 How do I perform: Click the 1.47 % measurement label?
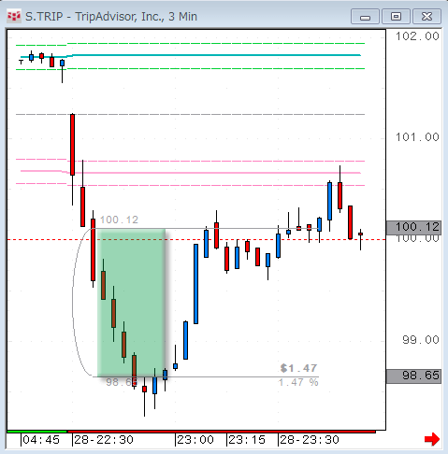pos(298,382)
